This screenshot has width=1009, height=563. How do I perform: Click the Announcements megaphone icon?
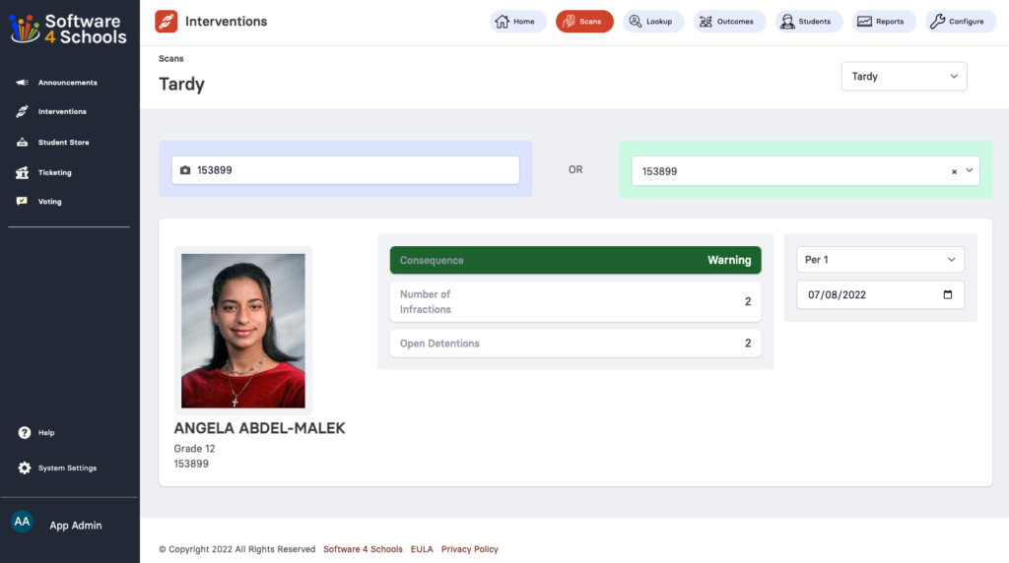(22, 83)
